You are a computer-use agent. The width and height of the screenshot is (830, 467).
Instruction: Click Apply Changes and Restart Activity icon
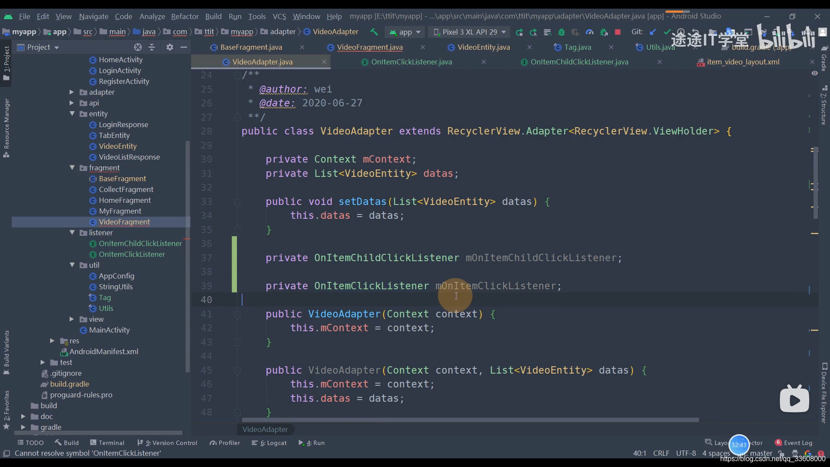533,32
